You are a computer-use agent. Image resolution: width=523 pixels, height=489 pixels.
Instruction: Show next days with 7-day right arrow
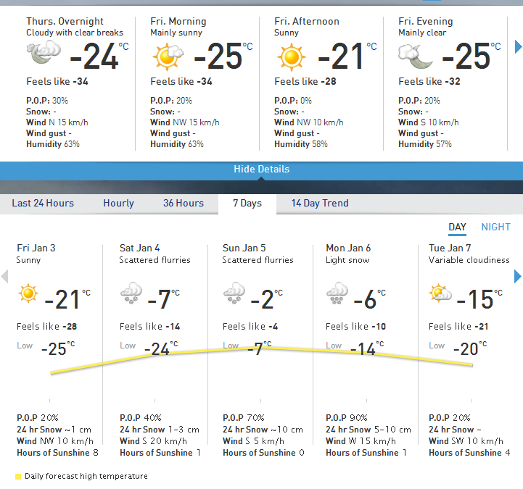[517, 276]
